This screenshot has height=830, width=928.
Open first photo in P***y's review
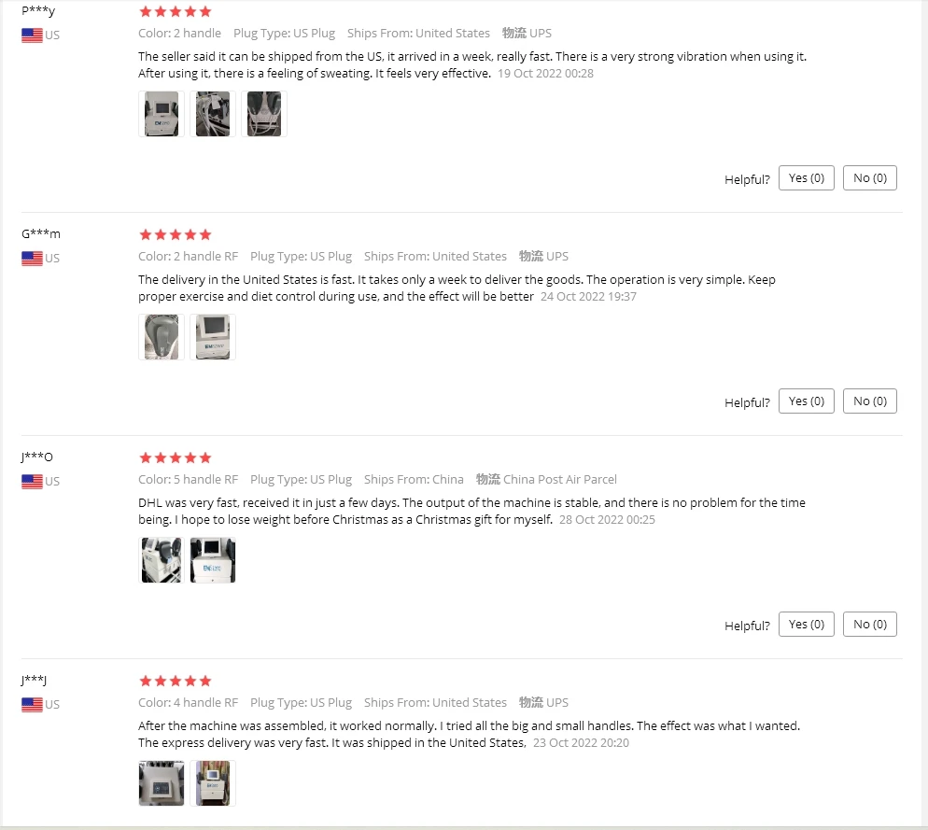[162, 114]
